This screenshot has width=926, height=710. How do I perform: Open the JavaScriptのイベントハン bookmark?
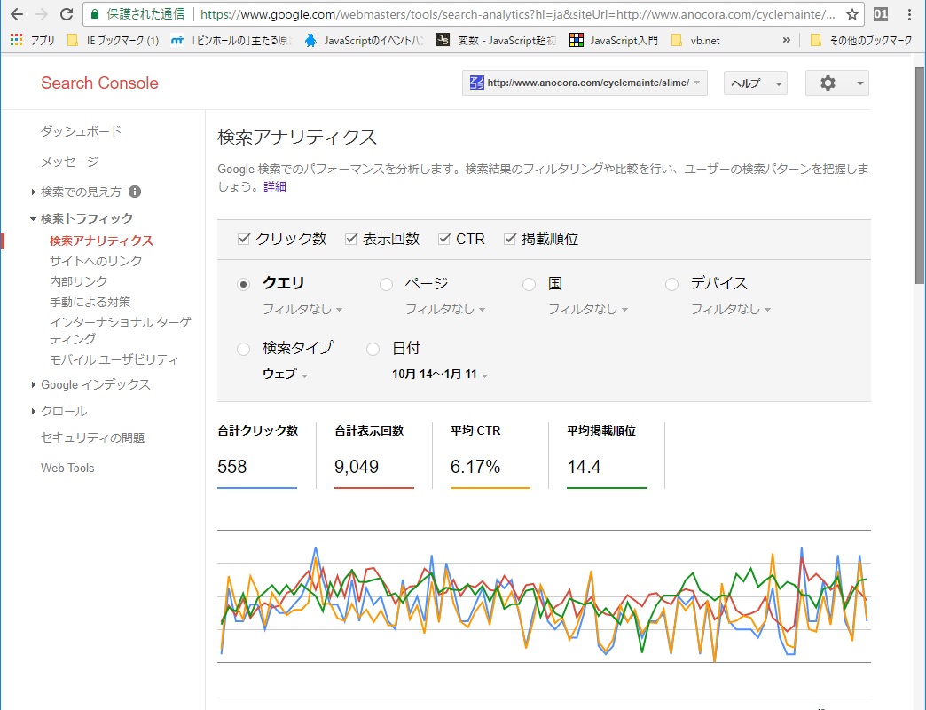(365, 40)
